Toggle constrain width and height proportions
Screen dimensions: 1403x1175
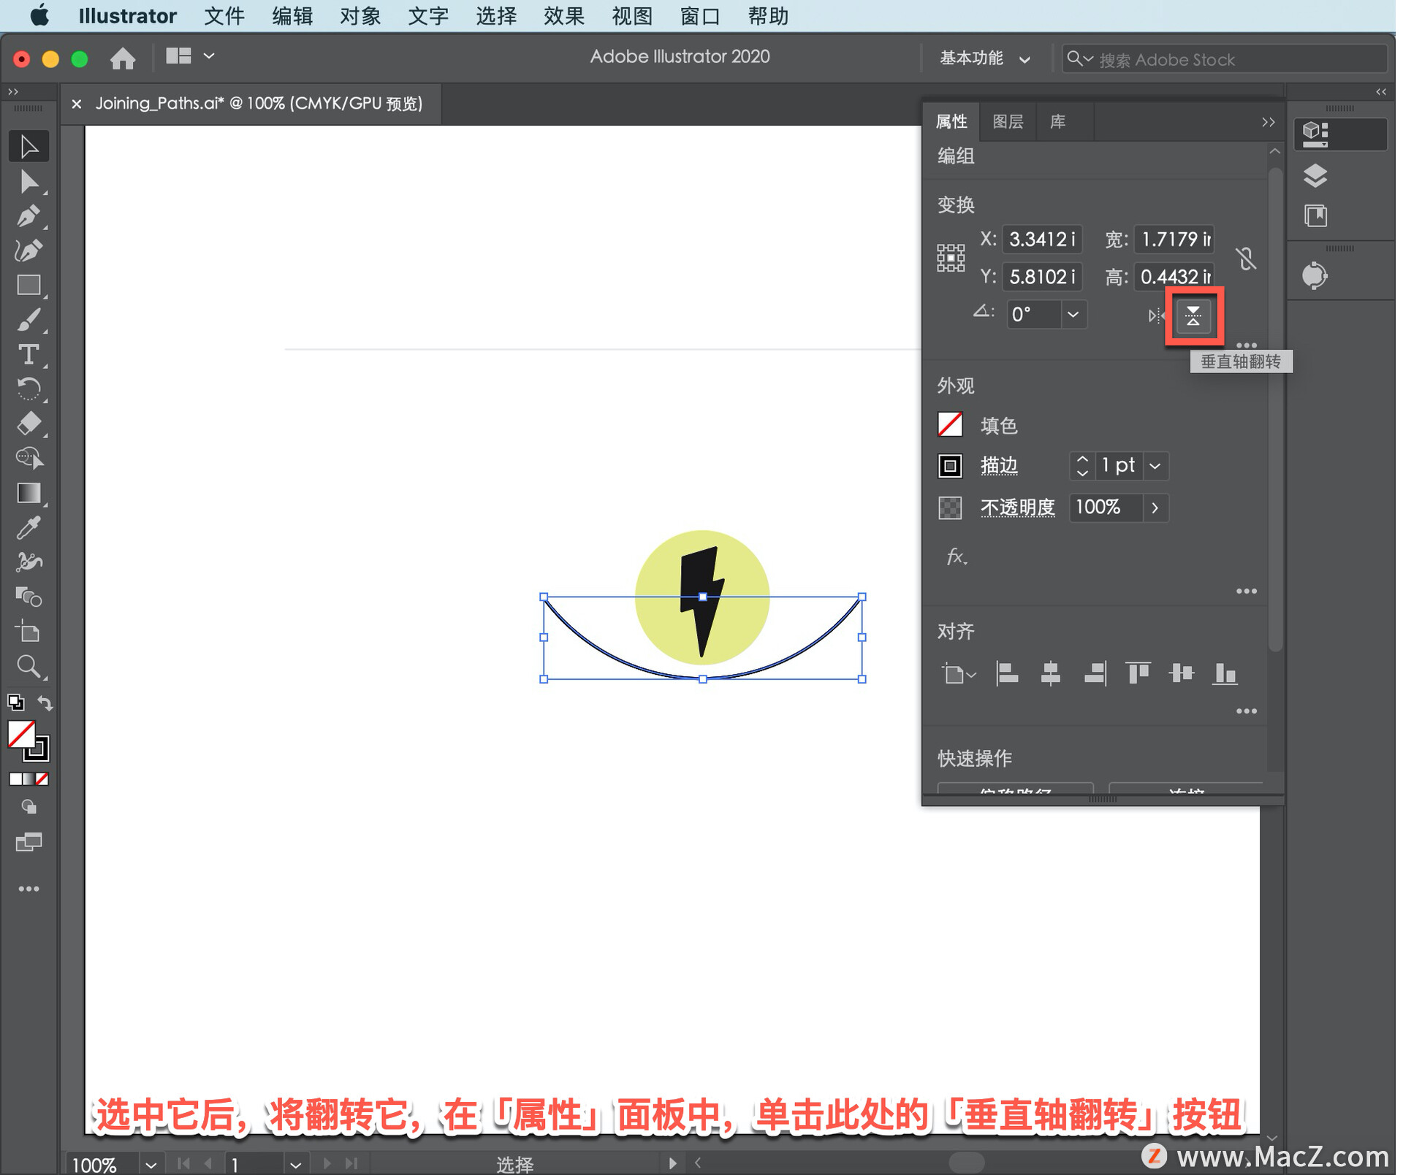1246,259
